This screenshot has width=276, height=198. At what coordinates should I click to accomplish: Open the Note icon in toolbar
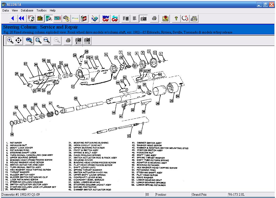(166, 18)
